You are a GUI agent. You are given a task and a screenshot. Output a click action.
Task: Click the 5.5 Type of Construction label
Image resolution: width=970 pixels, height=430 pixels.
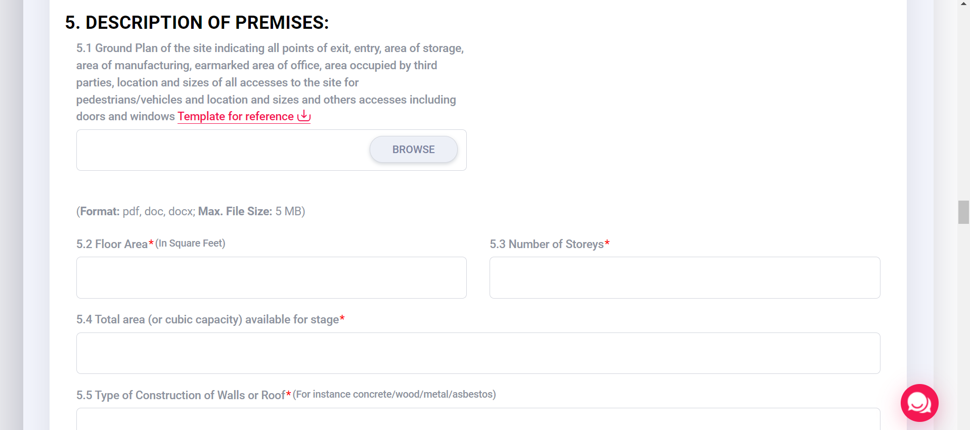pos(181,396)
